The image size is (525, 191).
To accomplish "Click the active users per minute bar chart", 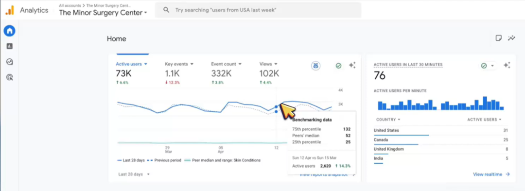I will coord(440,104).
